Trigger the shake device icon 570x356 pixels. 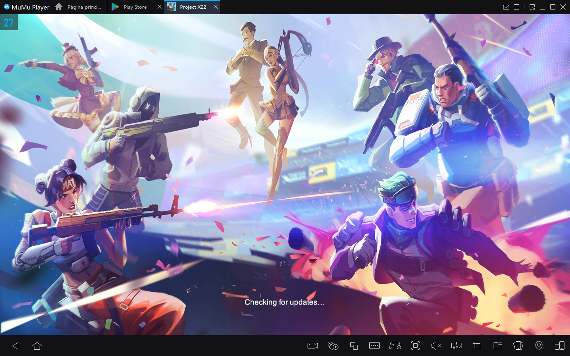518,346
